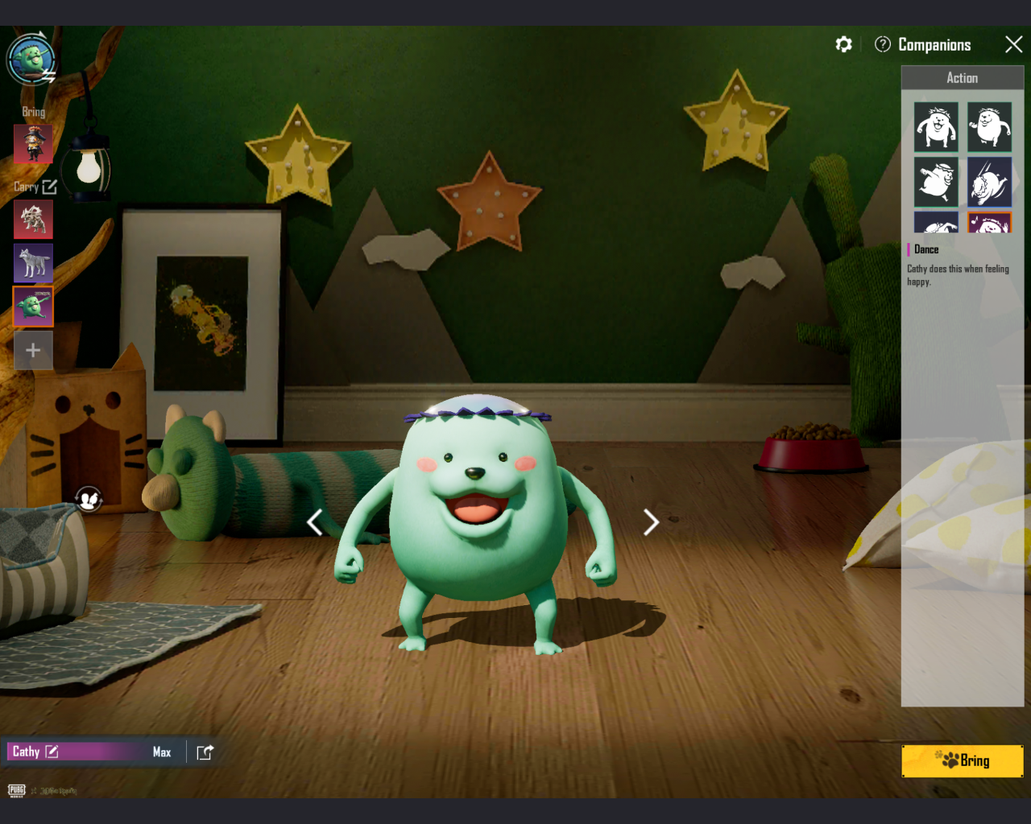Click 'Cathy does this when feeling happy' description
1031x824 pixels.
tap(958, 275)
